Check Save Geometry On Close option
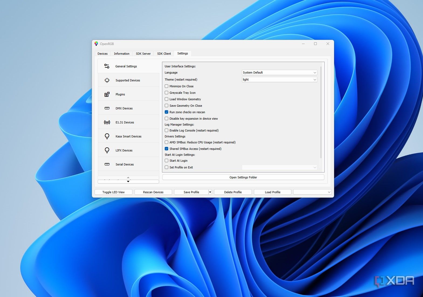Viewport: 423px width, 297px height. (x=167, y=106)
